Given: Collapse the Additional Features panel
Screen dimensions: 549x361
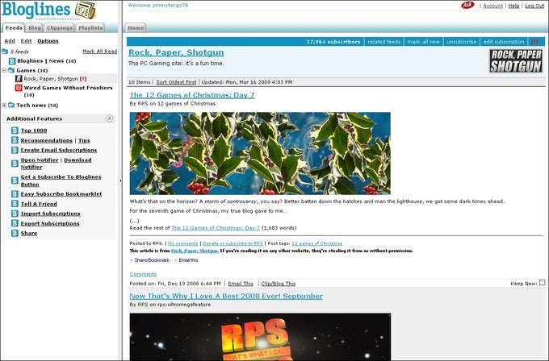Looking at the screenshot, I should [109, 118].
